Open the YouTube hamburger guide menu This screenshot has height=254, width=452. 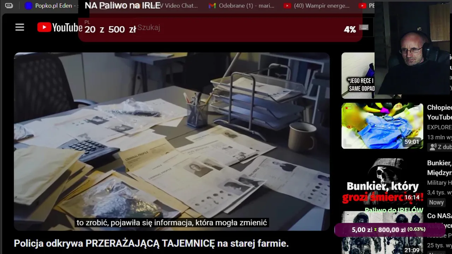(20, 27)
